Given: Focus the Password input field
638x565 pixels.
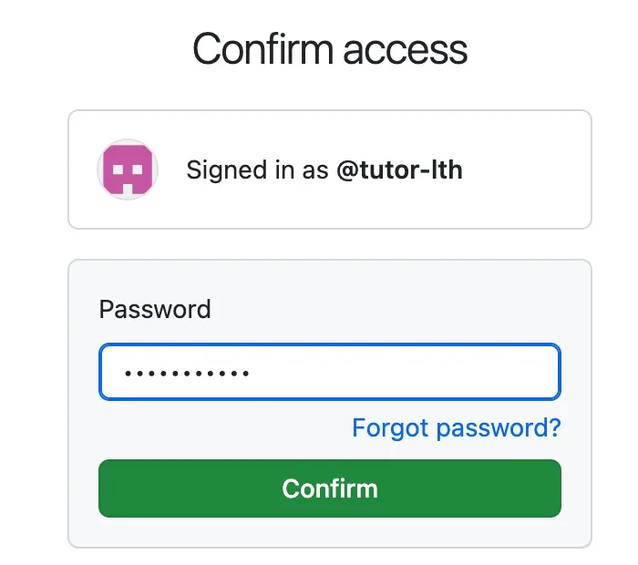Looking at the screenshot, I should (x=329, y=372).
